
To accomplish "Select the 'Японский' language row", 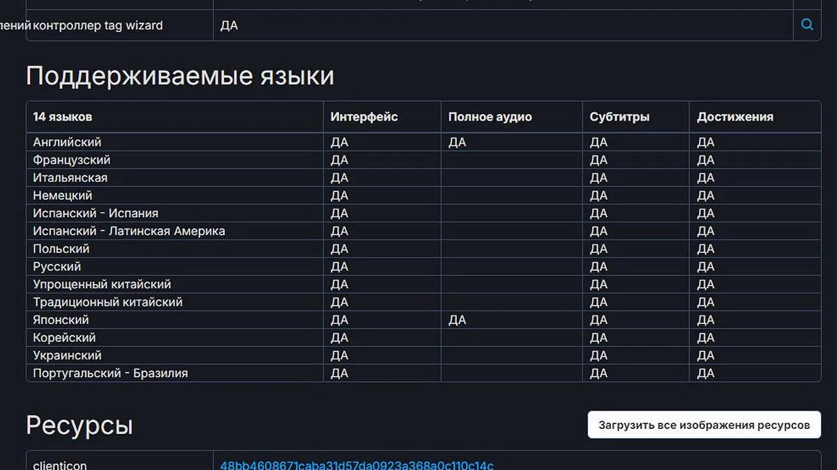I will [423, 320].
